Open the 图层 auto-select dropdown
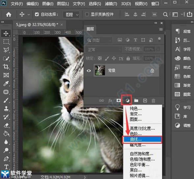194x179 pixels. tap(71, 15)
